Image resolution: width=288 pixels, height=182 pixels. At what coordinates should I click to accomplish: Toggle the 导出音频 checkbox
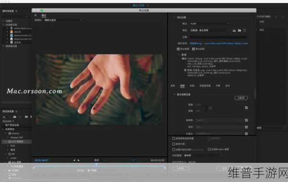point(193,49)
